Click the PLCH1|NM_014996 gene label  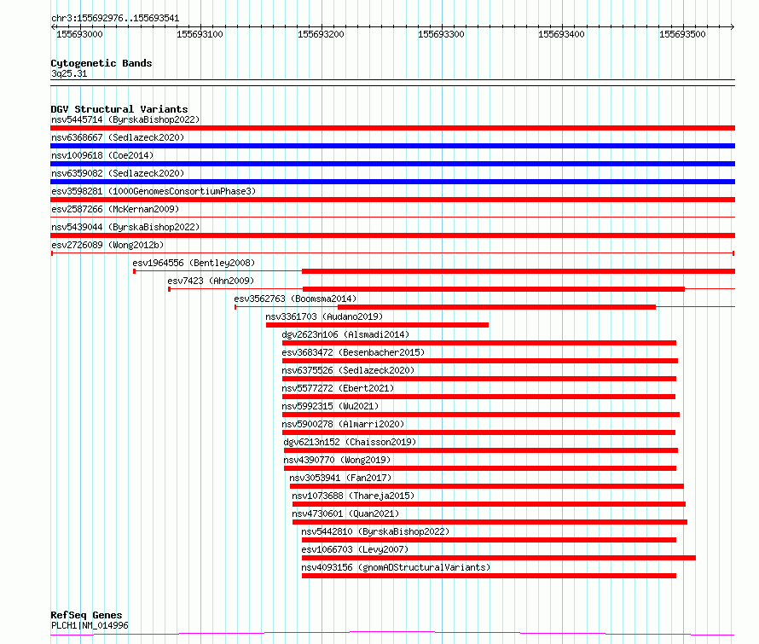(x=90, y=625)
